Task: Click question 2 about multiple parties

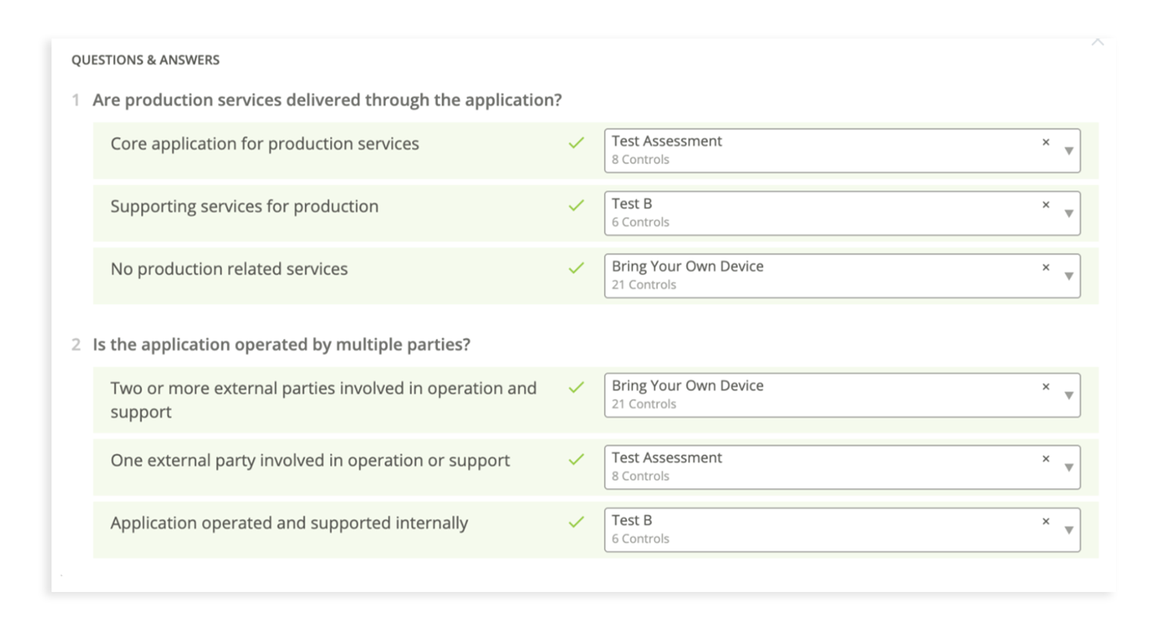Action: click(281, 344)
